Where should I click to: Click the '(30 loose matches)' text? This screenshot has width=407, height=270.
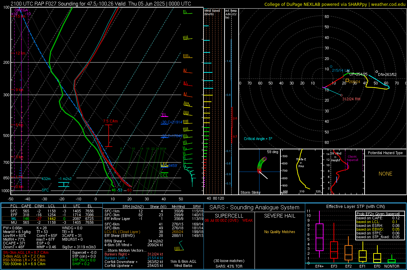tap(229, 261)
